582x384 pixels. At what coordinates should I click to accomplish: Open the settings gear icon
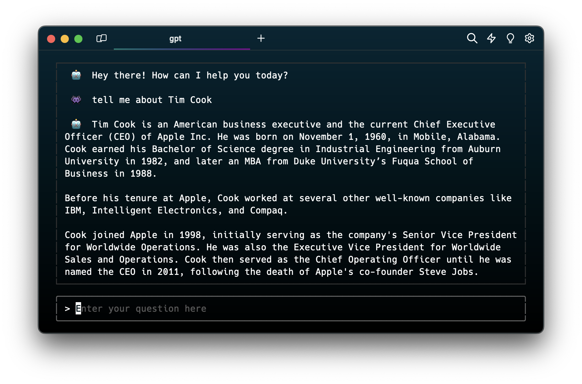pyautogui.click(x=529, y=38)
